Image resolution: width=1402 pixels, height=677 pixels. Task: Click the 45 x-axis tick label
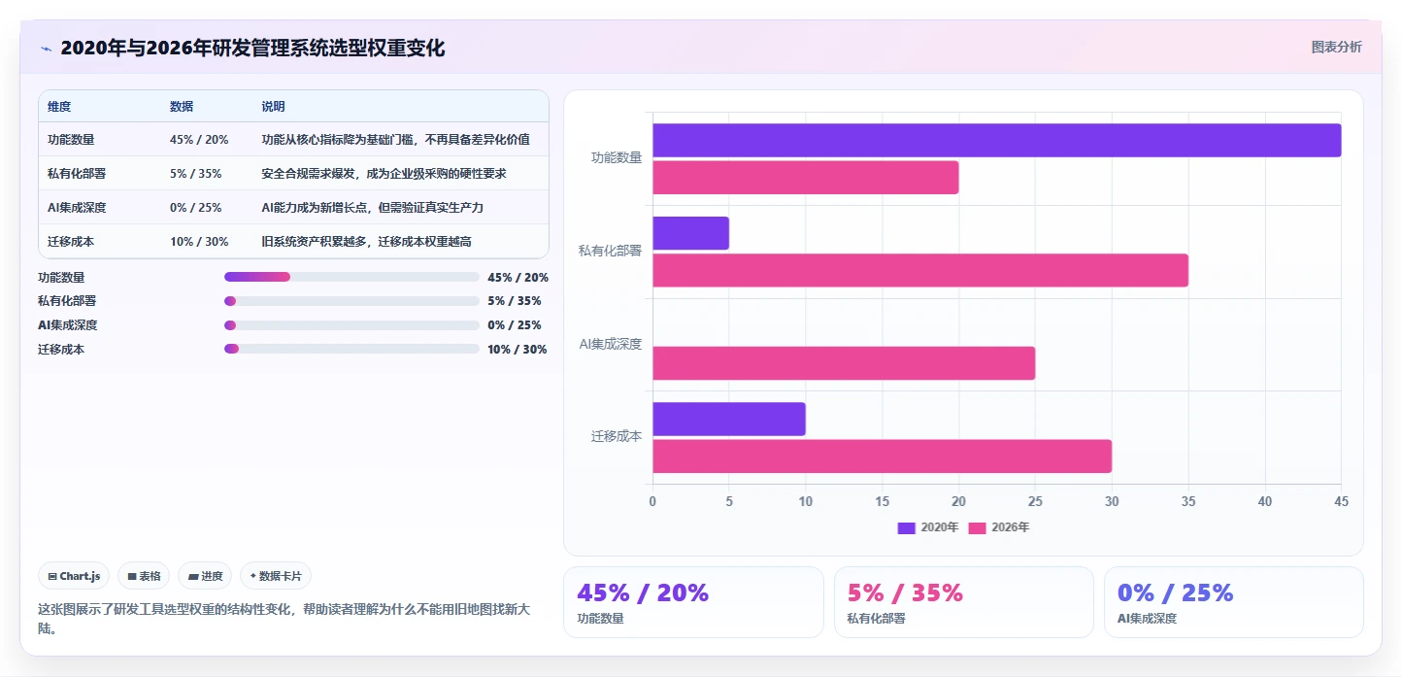(x=1341, y=501)
